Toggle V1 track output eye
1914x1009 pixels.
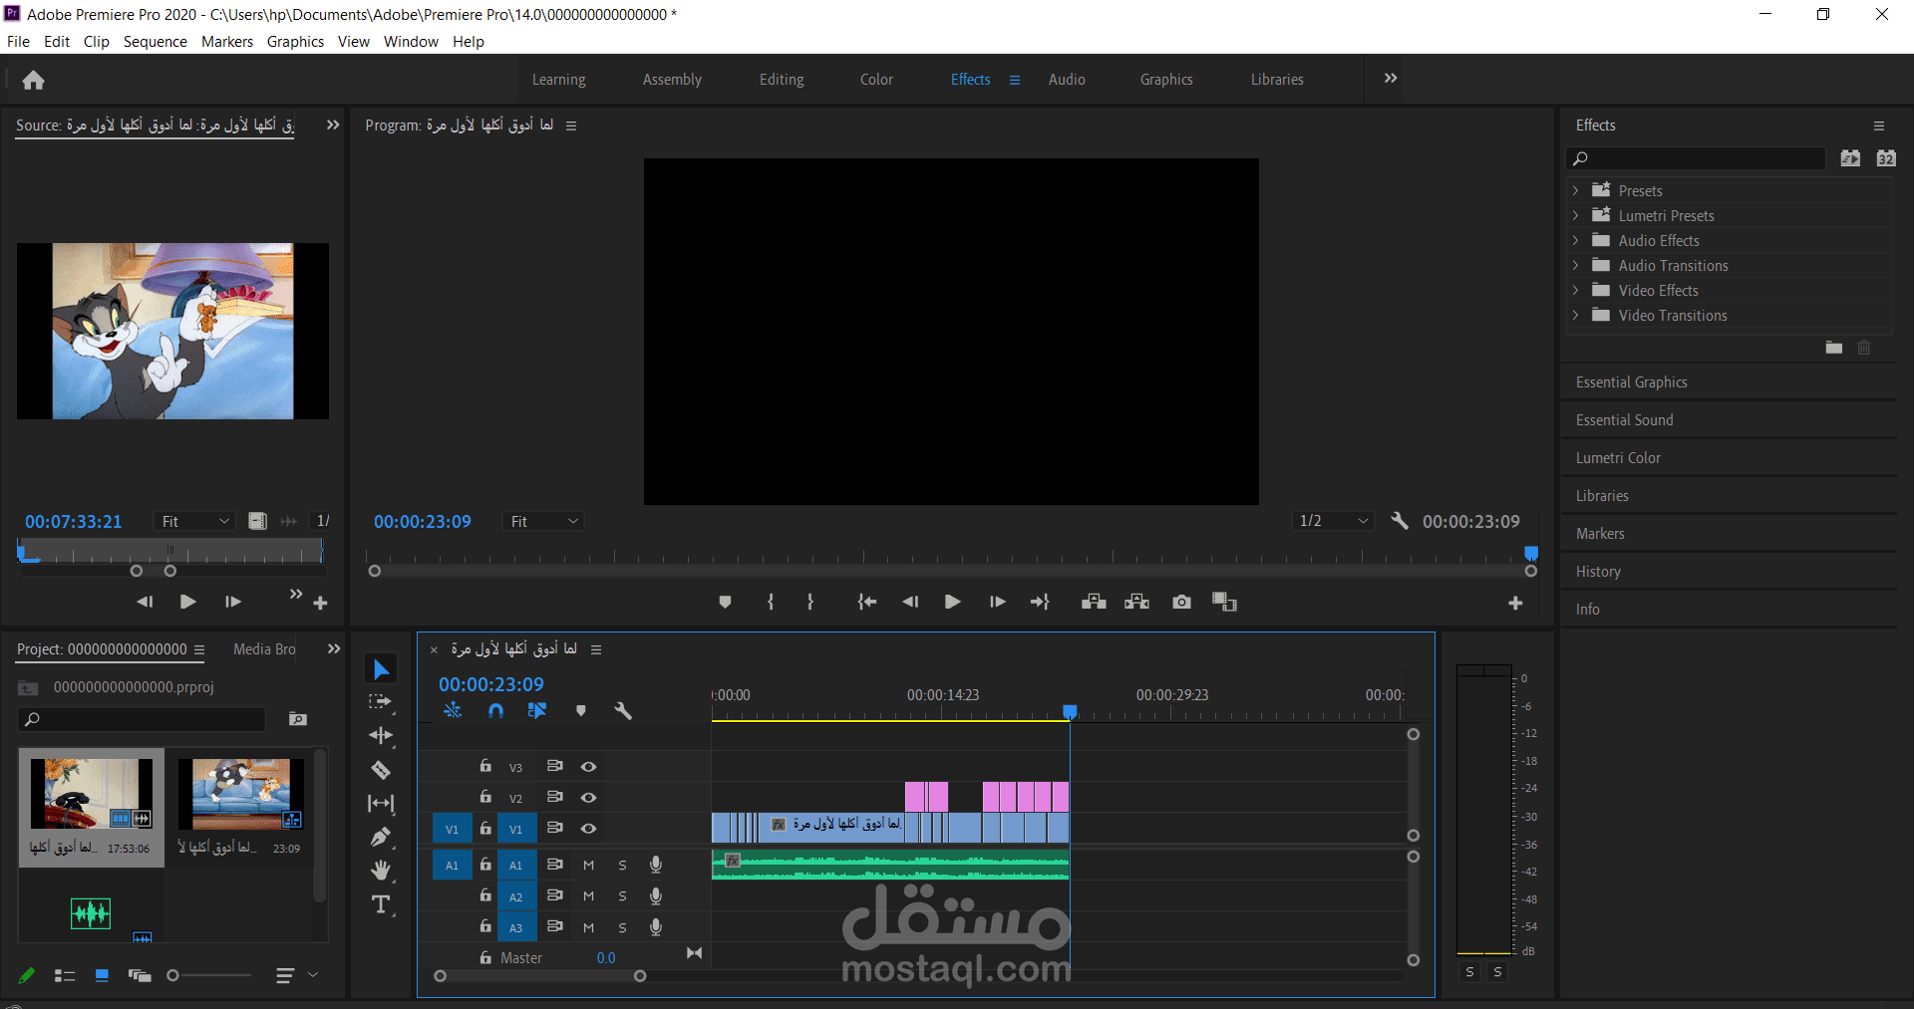pos(589,829)
